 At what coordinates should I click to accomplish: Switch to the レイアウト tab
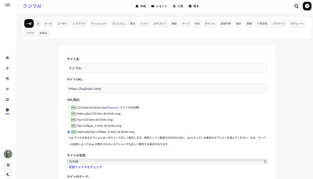pos(80,23)
